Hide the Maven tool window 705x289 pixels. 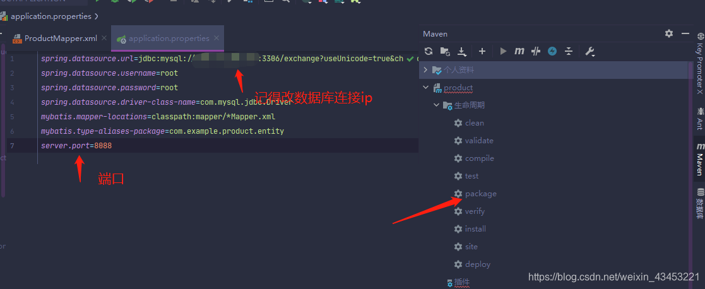pos(685,33)
